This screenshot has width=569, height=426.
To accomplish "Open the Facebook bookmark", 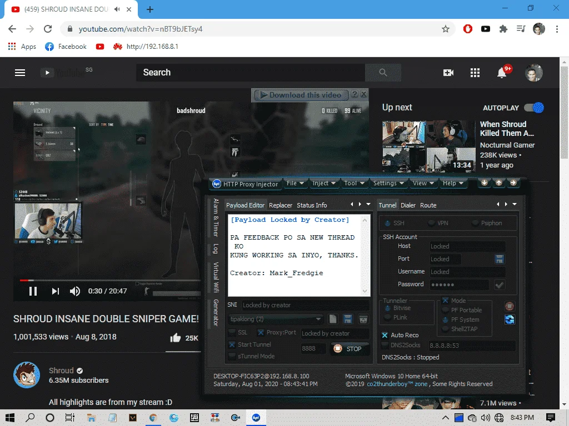I will [66, 47].
